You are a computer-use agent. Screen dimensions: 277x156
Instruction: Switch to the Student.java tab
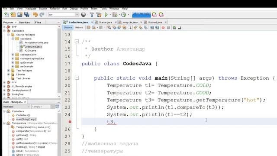point(155,22)
